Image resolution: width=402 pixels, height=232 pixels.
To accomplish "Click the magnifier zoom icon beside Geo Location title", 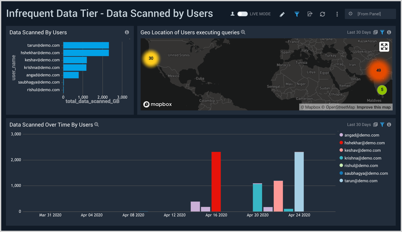I will pos(243,32).
